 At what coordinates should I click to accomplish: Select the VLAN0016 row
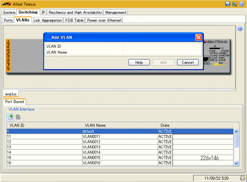(x=120, y=163)
